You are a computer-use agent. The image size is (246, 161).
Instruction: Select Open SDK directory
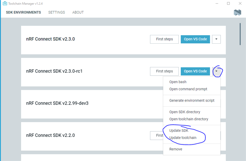[184, 112]
